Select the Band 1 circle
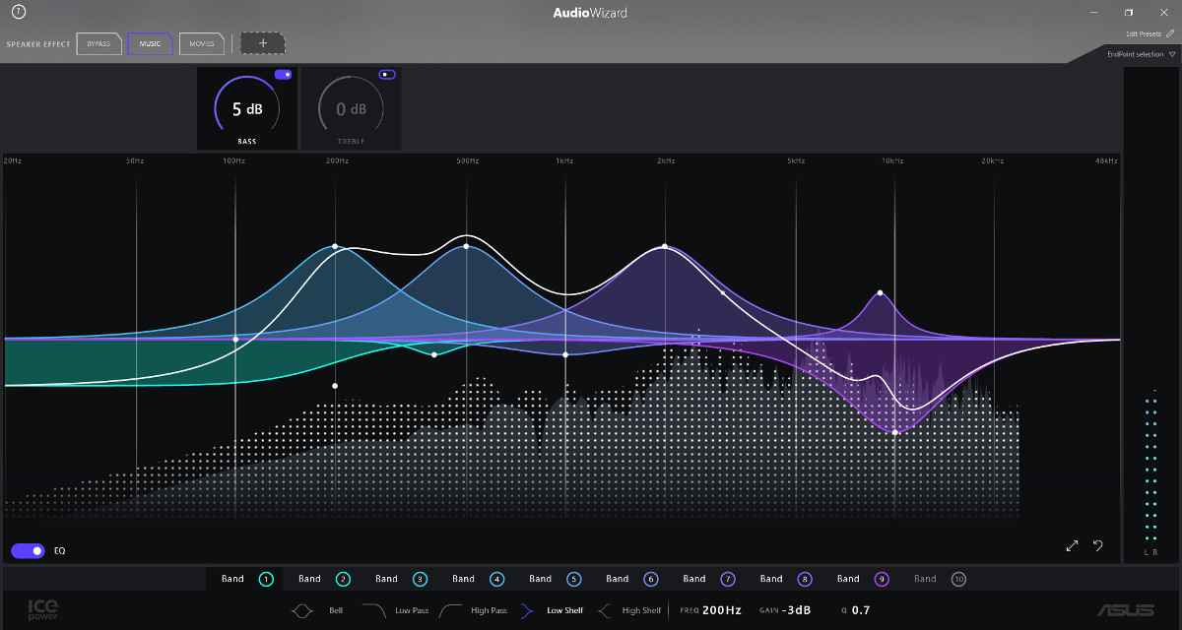 tap(266, 579)
